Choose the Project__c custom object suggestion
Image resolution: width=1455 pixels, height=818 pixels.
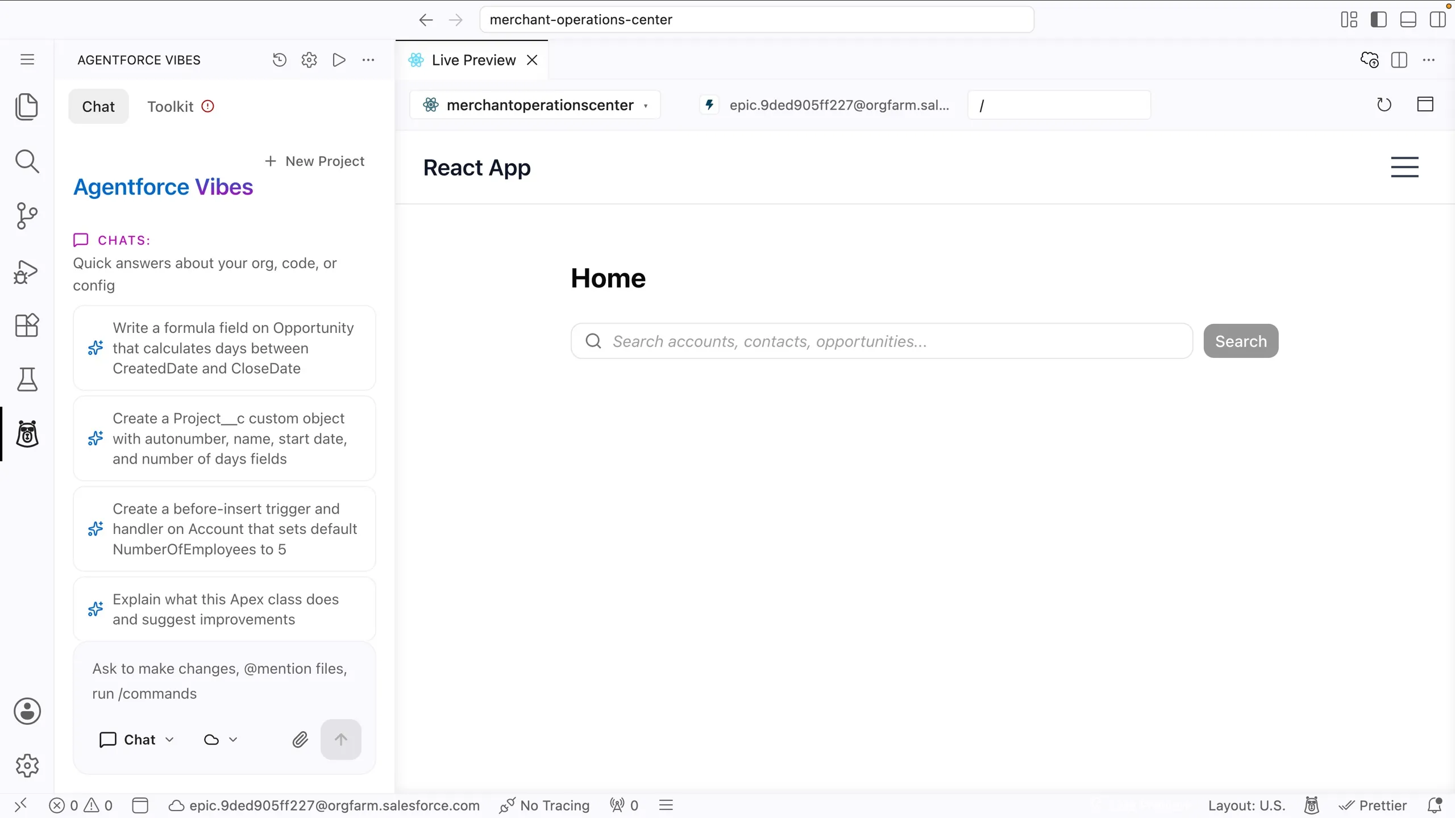pyautogui.click(x=224, y=438)
